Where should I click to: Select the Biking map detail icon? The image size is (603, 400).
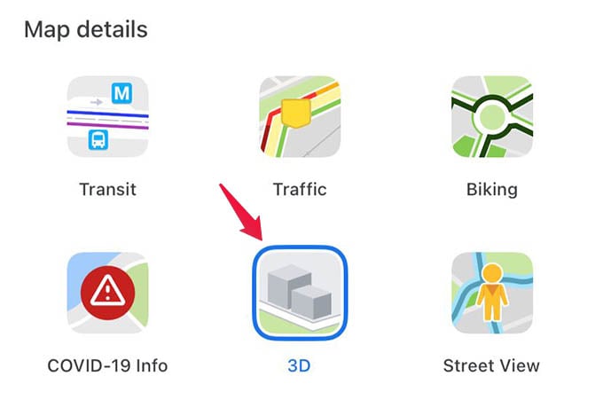tap(492, 116)
